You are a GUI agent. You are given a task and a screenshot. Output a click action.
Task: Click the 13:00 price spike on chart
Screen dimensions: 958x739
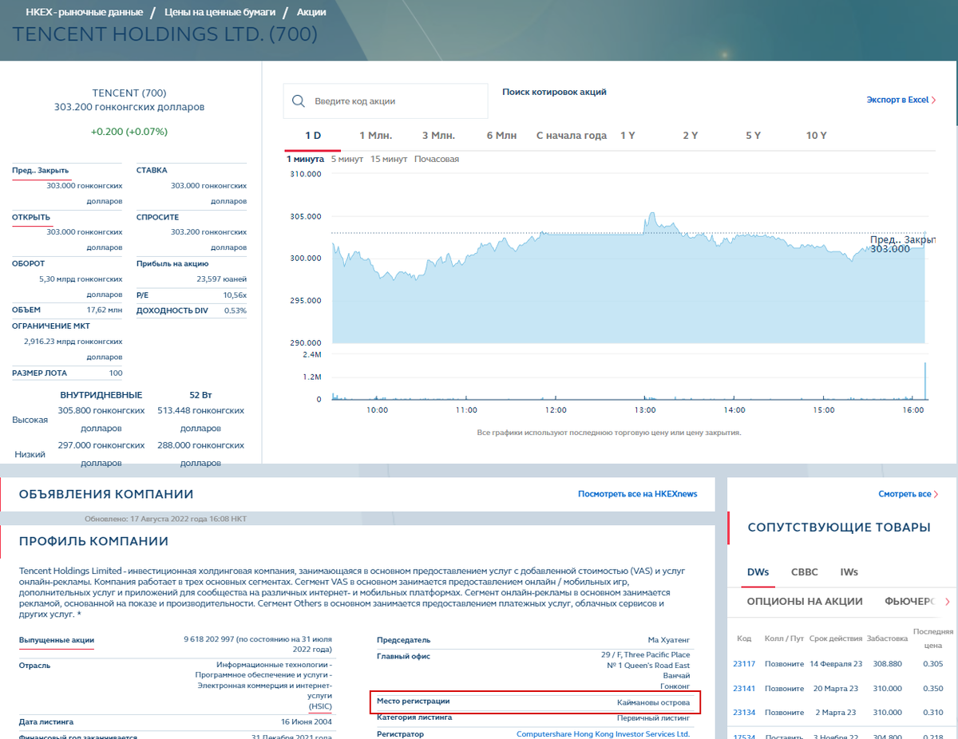(x=652, y=215)
